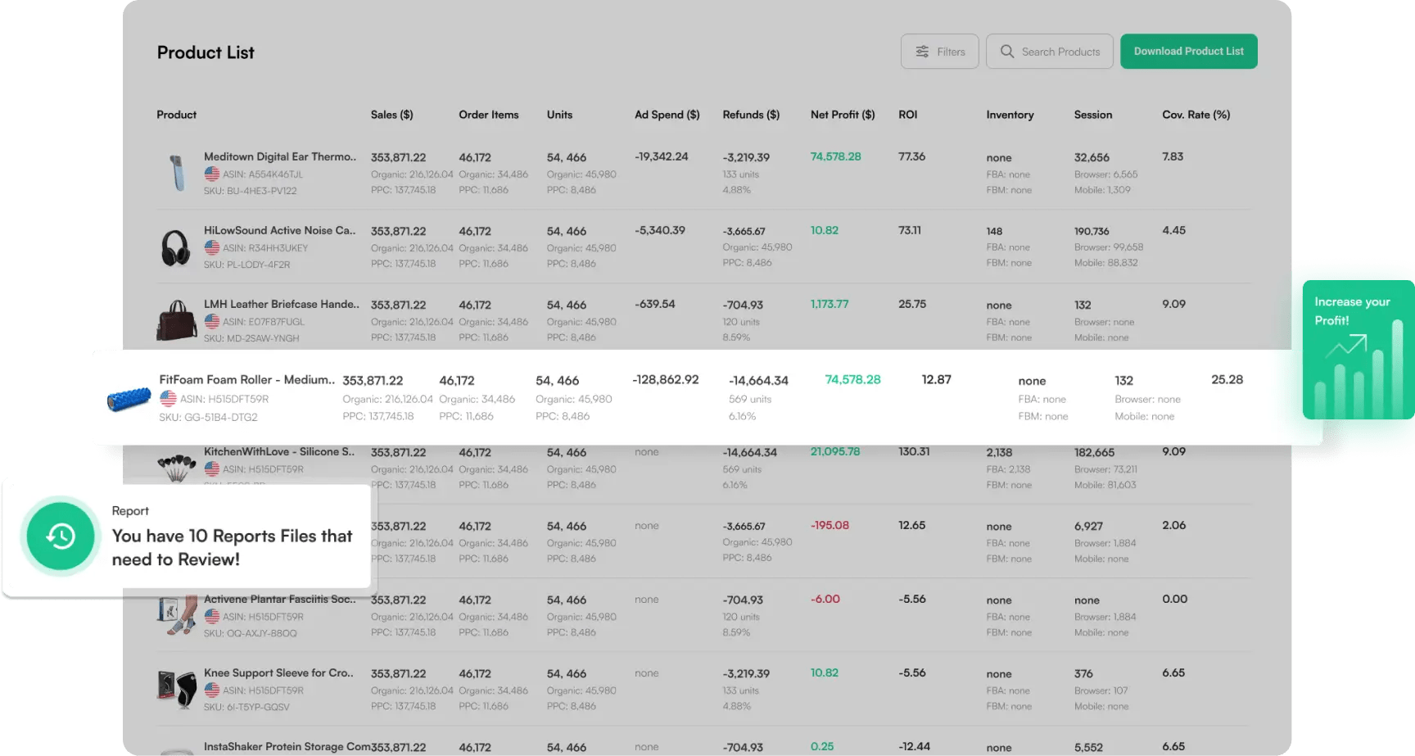The width and height of the screenshot is (1415, 756).
Task: Click the magnifier icon in Search Products
Action: click(x=1007, y=51)
